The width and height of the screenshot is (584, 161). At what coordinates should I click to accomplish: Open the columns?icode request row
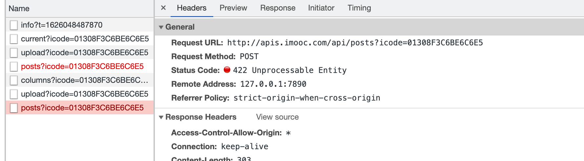click(84, 80)
